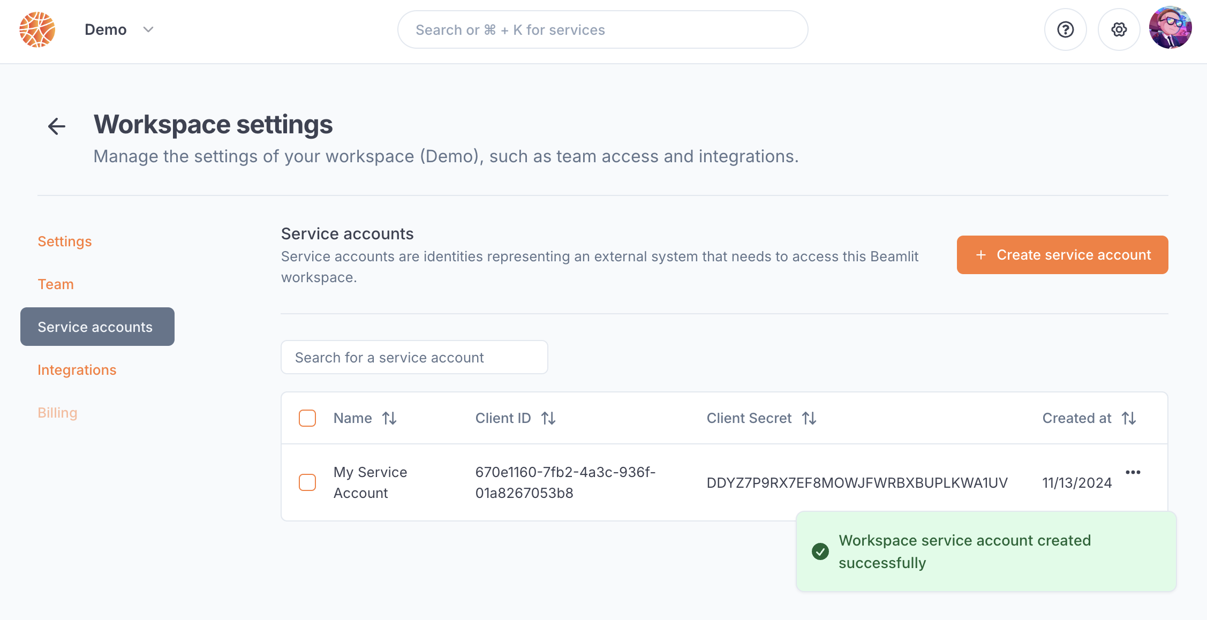Toggle the select-all header checkbox
Viewport: 1207px width, 620px height.
pos(307,418)
